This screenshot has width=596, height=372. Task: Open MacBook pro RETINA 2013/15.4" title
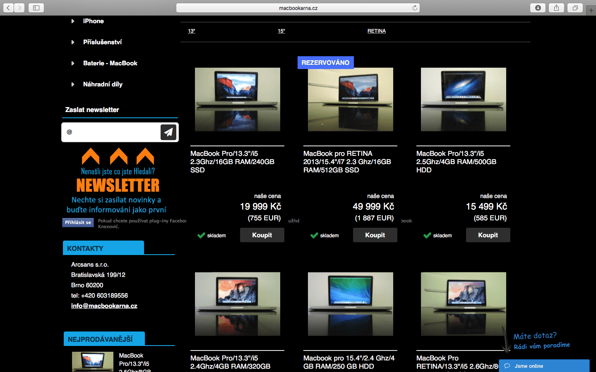347,162
